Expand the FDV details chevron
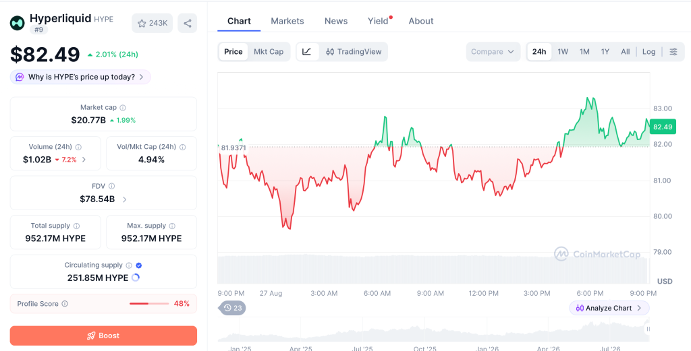691x351 pixels. click(124, 199)
